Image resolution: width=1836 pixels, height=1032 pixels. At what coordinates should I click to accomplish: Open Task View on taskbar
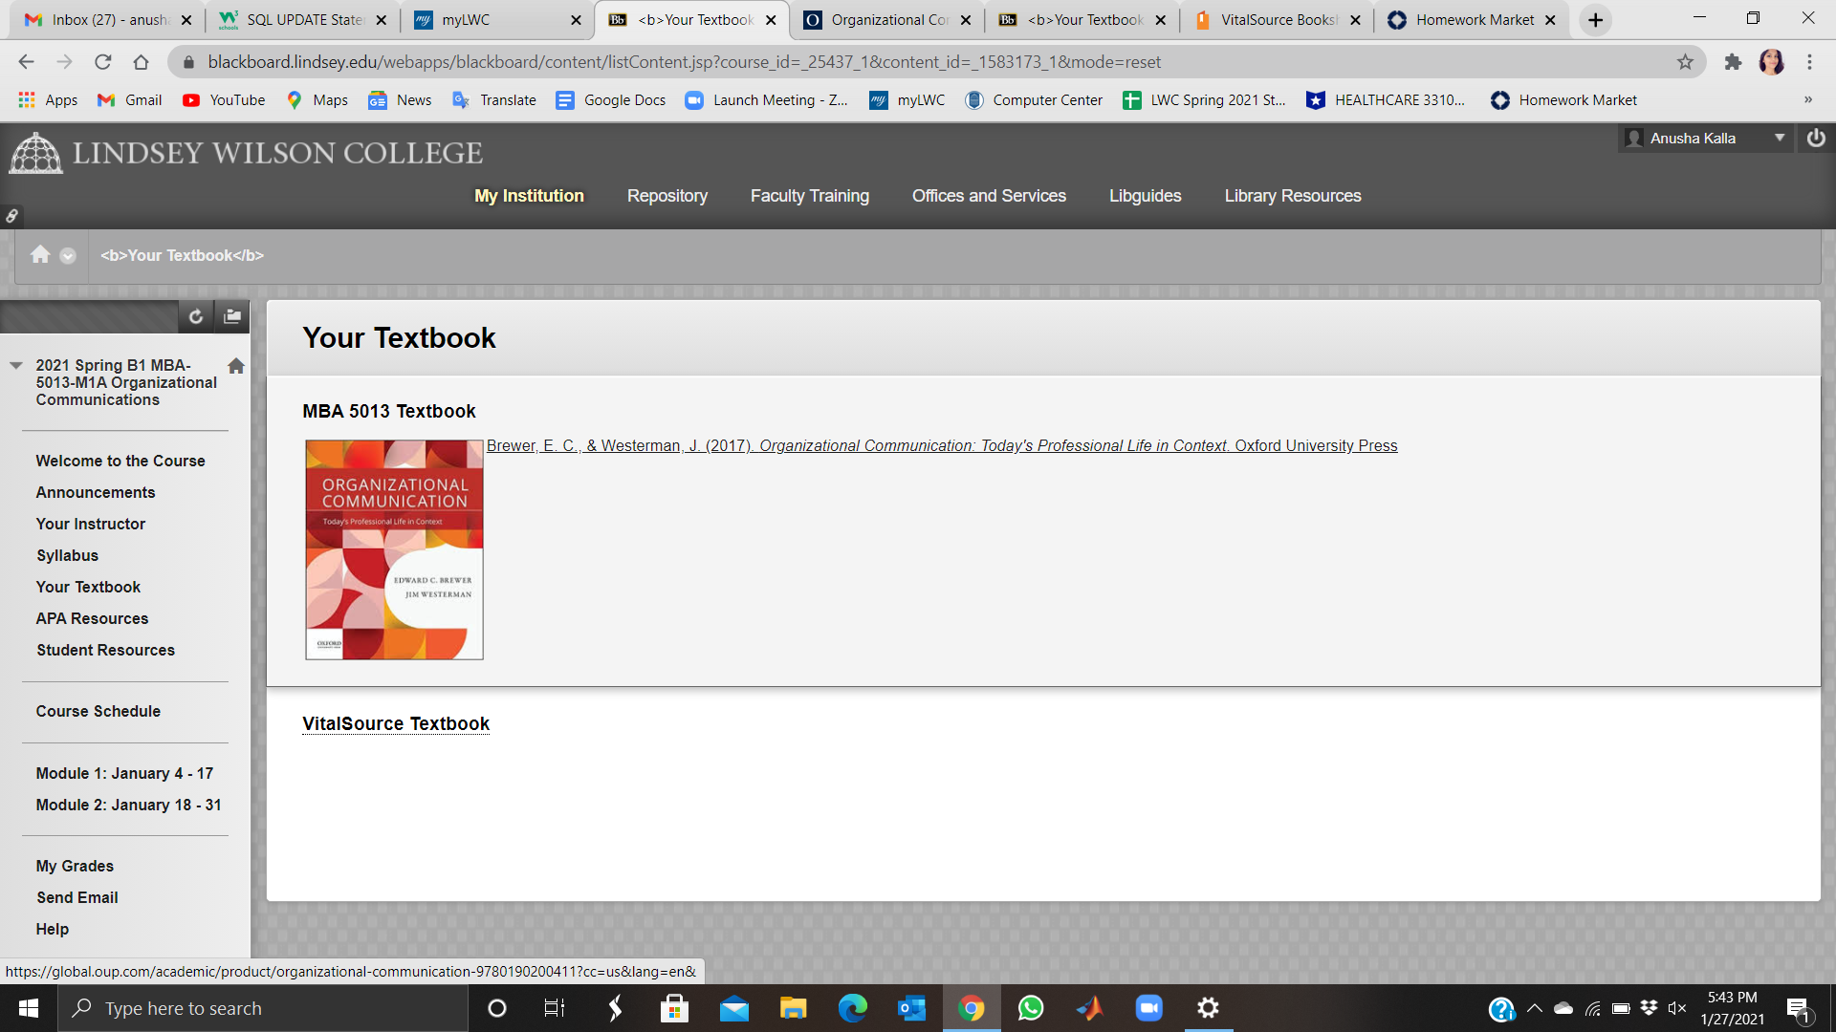tap(555, 1008)
